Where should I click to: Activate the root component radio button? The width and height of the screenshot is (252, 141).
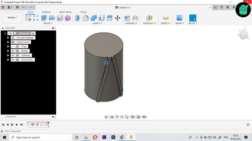(x=33, y=33)
